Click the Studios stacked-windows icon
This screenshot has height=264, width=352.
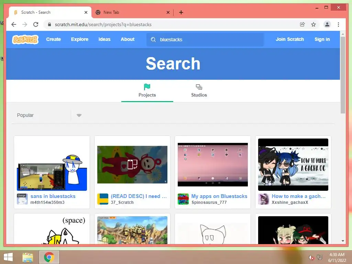pyautogui.click(x=199, y=87)
